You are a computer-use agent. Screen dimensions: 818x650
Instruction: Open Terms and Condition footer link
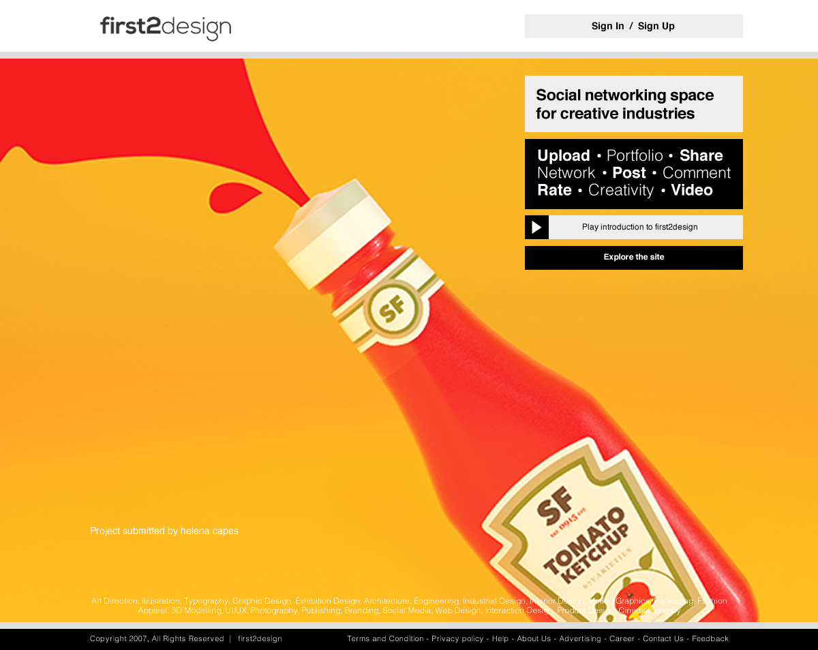tap(385, 638)
